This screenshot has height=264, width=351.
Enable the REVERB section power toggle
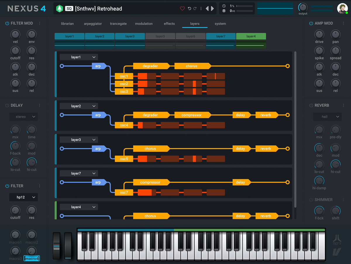click(x=311, y=105)
